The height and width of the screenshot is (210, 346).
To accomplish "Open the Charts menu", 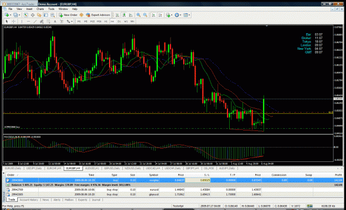I will click(x=40, y=9).
